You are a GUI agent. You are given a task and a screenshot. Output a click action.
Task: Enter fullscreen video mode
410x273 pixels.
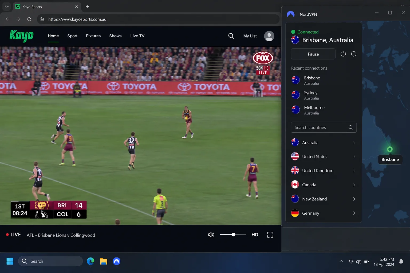point(270,235)
